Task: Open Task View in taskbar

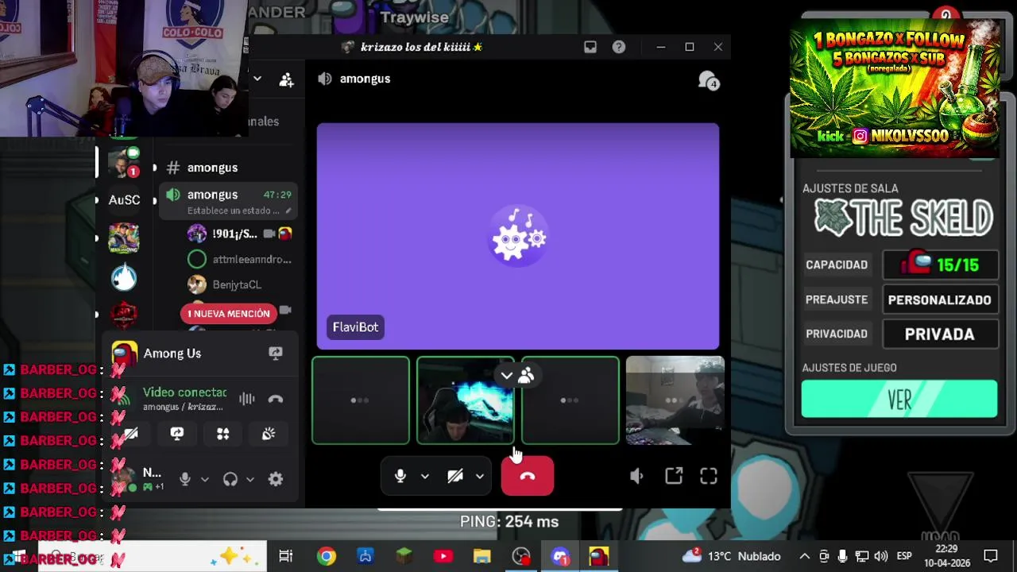Action: tap(286, 556)
